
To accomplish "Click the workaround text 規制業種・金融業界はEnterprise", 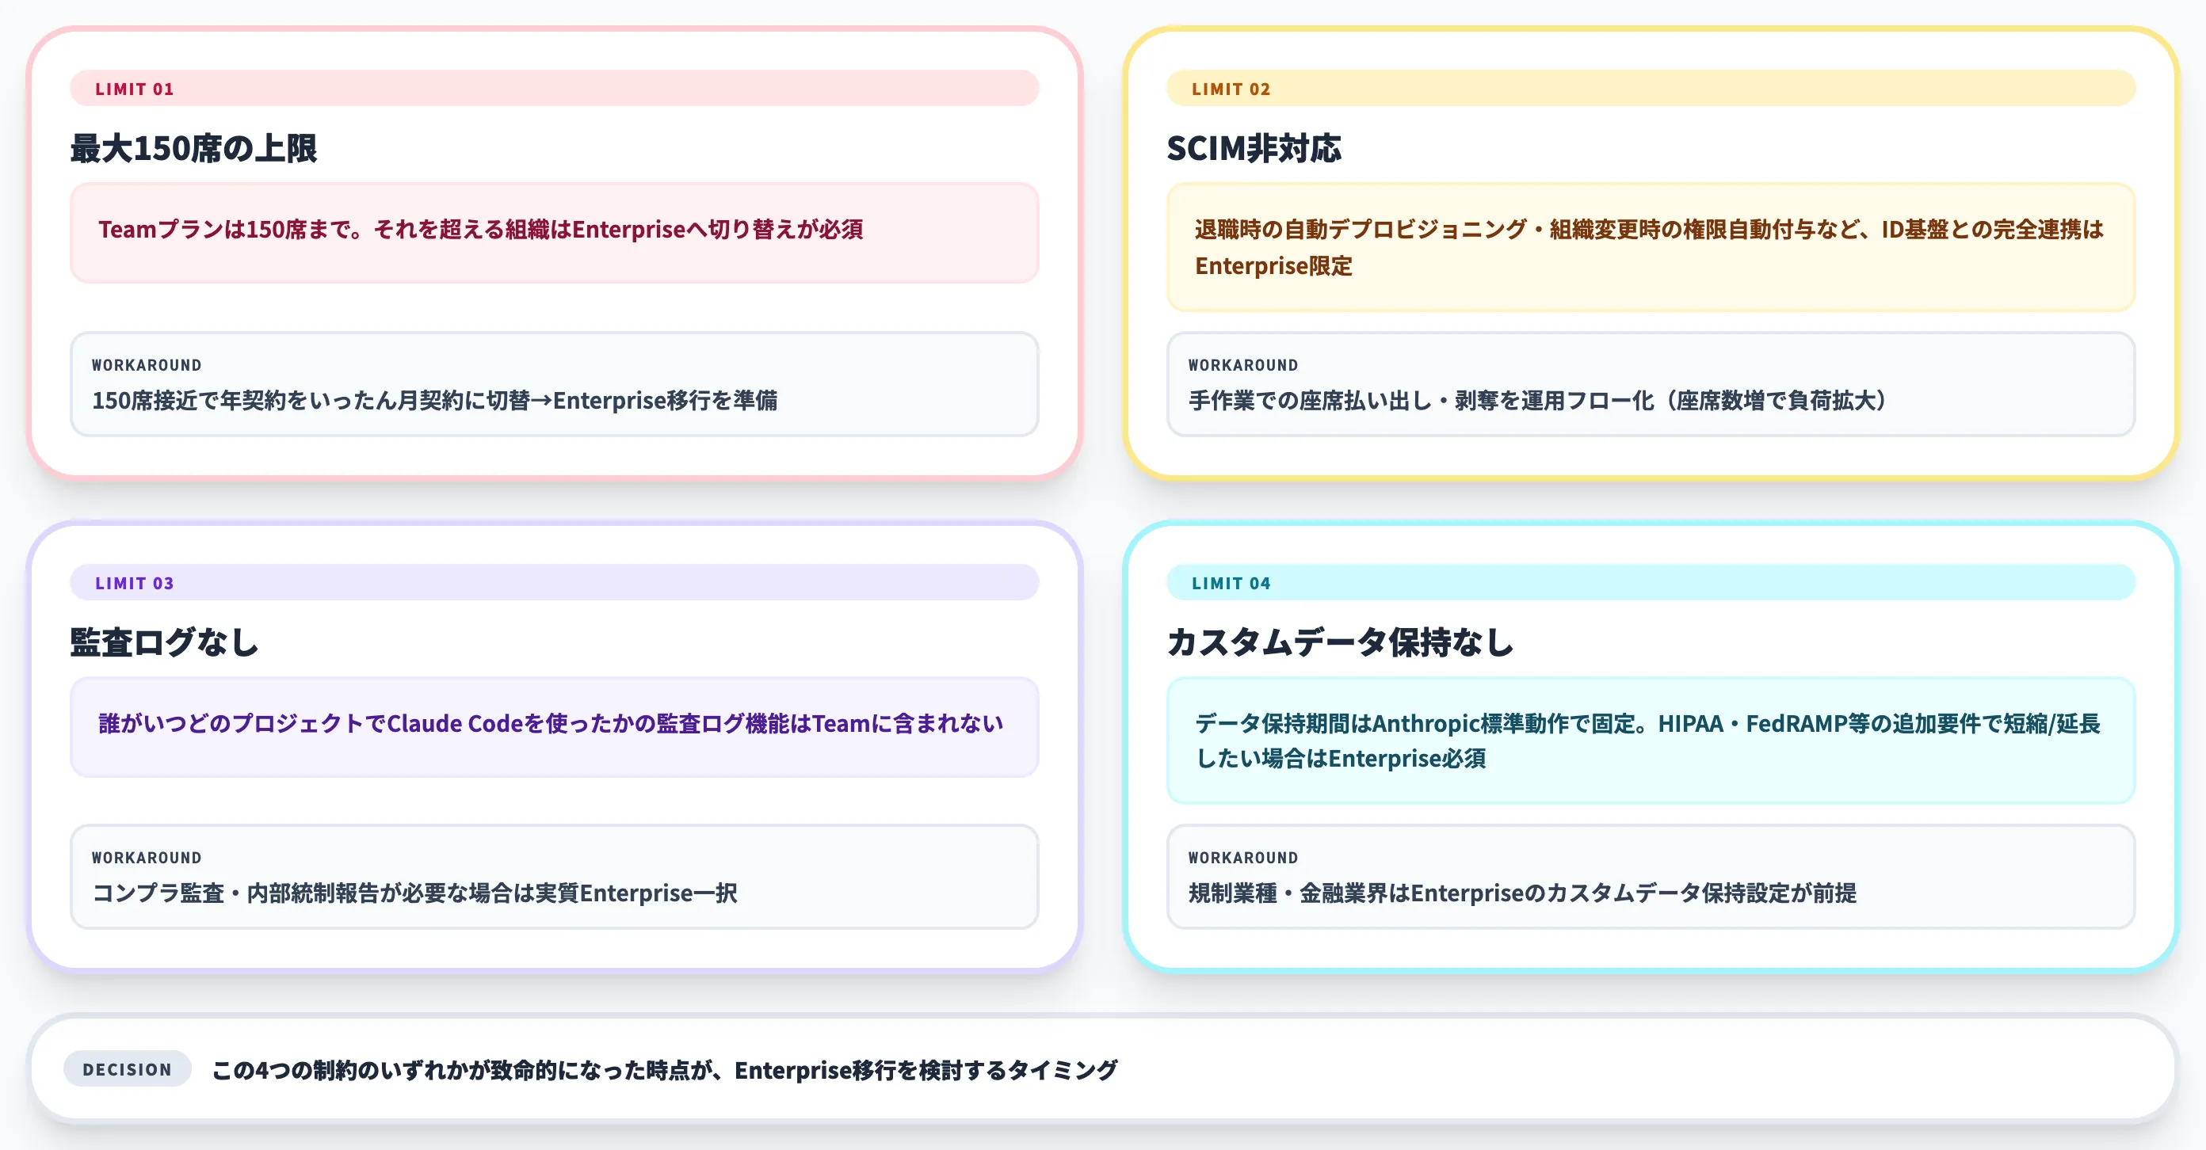I will click(1521, 893).
